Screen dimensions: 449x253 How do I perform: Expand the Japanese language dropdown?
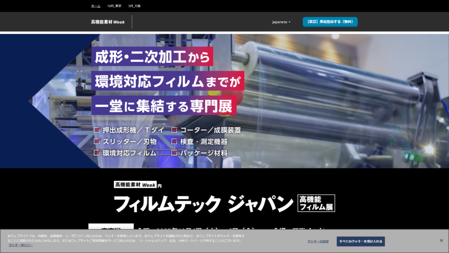(x=281, y=22)
